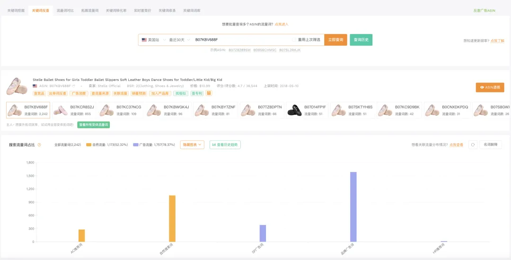Image resolution: width=511 pixels, height=260 pixels.
Task: Open the 关键词转化率 tab
Action: 116,10
